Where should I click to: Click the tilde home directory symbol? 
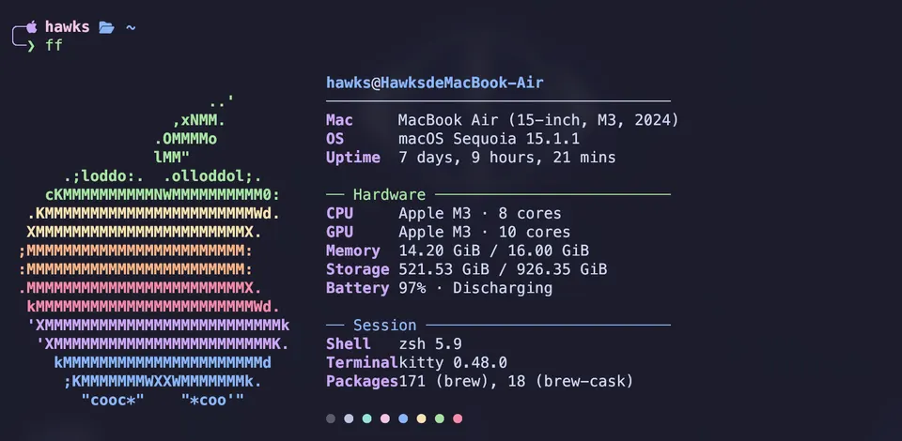[131, 27]
